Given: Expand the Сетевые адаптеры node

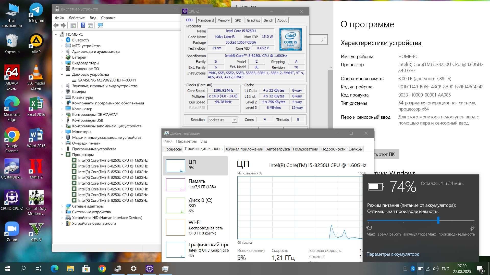Looking at the screenshot, I should click(x=62, y=206).
